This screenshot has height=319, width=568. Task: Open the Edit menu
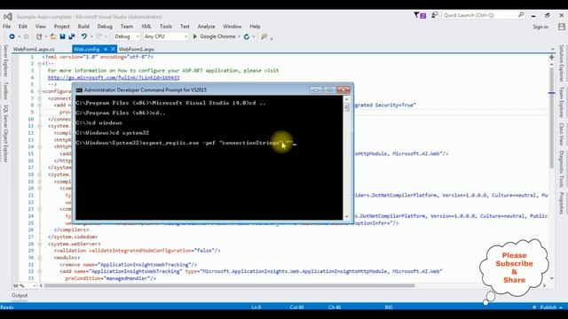(x=23, y=27)
